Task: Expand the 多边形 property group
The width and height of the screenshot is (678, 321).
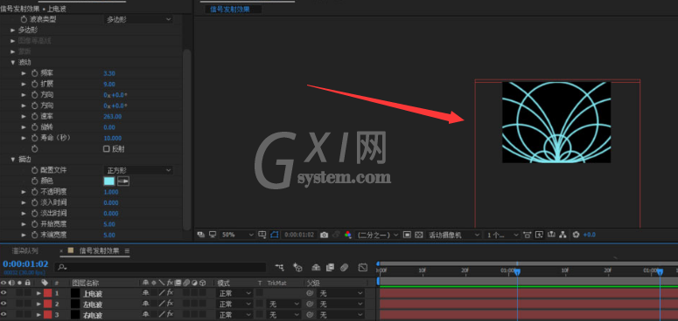Action: point(13,31)
